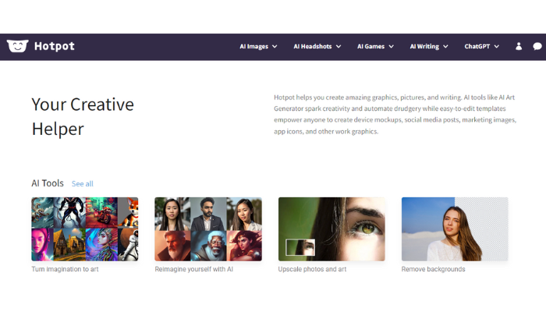The width and height of the screenshot is (546, 312).
Task: Click the AI Tools section heading
Action: pos(48,183)
